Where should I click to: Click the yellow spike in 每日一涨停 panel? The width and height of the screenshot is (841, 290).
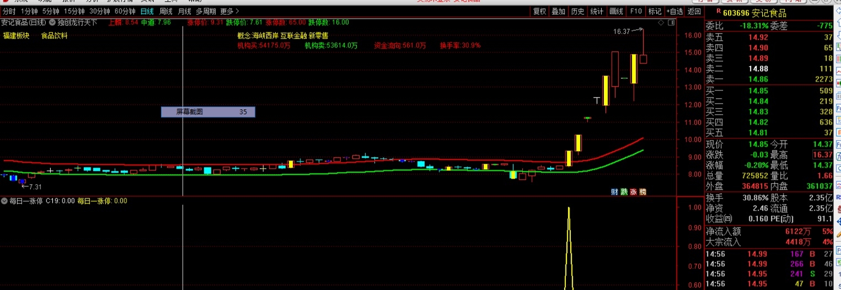pos(569,248)
